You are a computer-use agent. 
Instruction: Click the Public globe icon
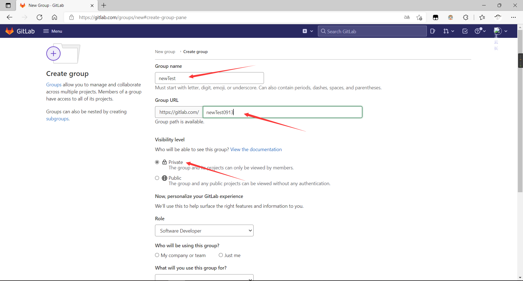pyautogui.click(x=165, y=178)
